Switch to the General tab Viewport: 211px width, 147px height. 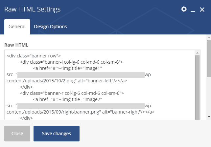(x=17, y=27)
